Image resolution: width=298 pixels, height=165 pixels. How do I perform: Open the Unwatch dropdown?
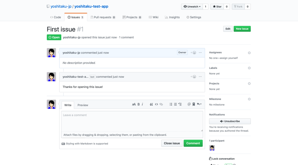click(192, 7)
